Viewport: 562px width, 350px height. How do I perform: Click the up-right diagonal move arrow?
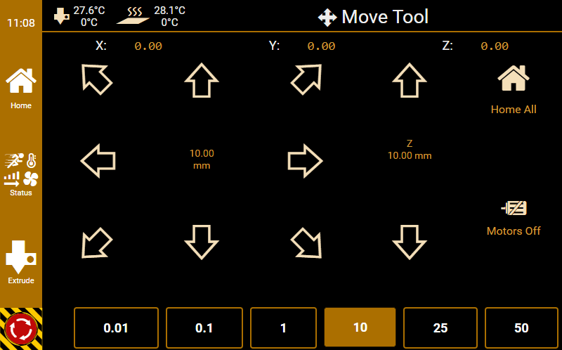click(306, 79)
